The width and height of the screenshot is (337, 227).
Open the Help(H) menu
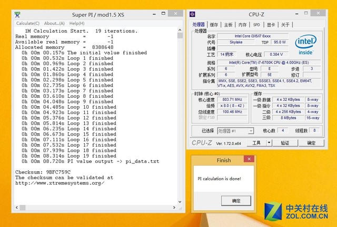point(77,23)
